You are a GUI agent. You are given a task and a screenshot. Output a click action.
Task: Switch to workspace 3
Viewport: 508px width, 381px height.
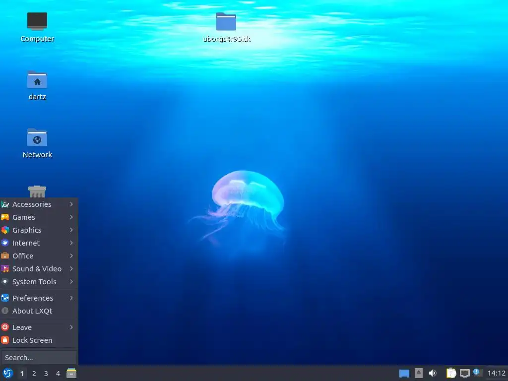[46, 374]
